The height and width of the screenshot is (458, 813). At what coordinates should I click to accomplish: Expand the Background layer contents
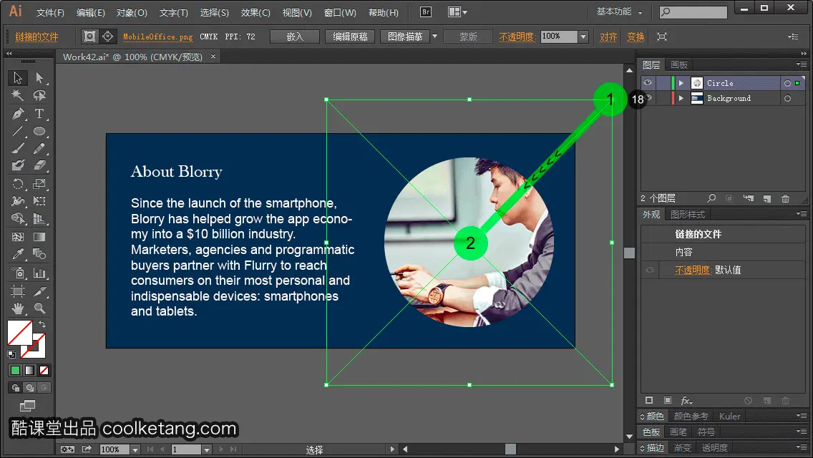point(681,99)
